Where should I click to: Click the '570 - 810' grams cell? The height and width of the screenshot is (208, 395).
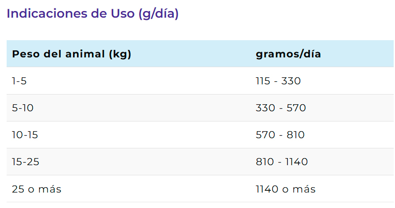click(280, 135)
